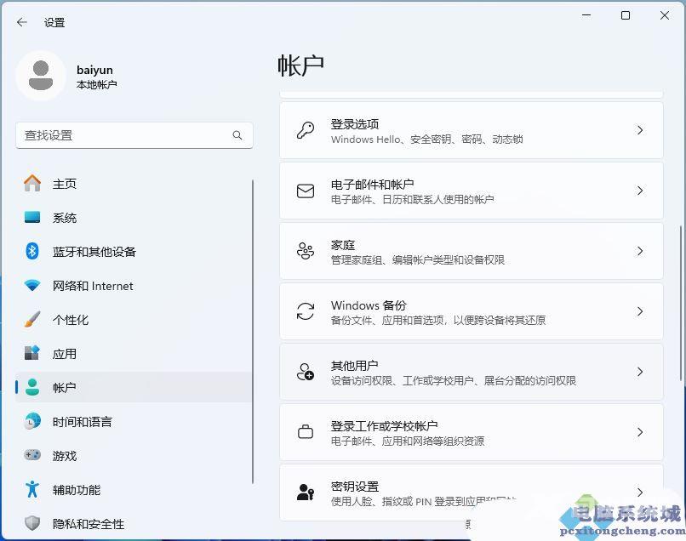Expand the 家庭 row chevron

point(640,252)
